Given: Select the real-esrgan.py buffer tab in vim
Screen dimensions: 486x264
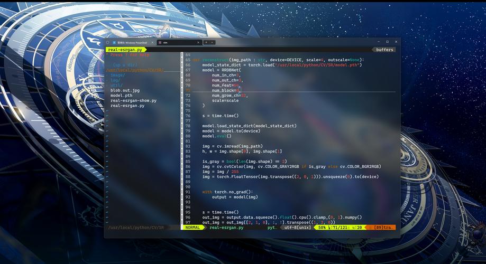Looking at the screenshot, I should pos(125,50).
